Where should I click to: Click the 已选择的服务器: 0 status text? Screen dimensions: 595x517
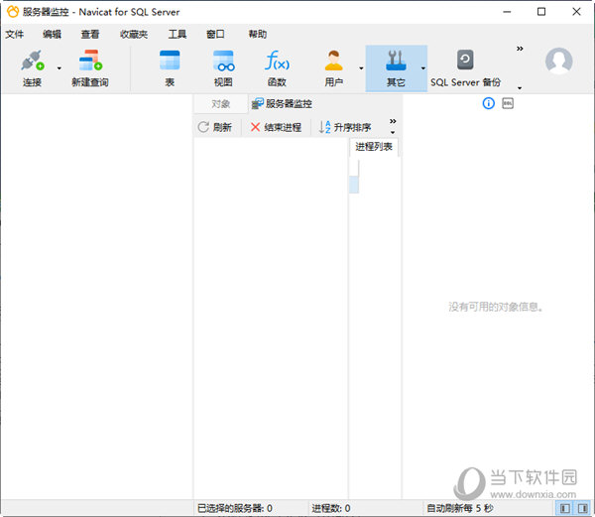[x=235, y=508]
